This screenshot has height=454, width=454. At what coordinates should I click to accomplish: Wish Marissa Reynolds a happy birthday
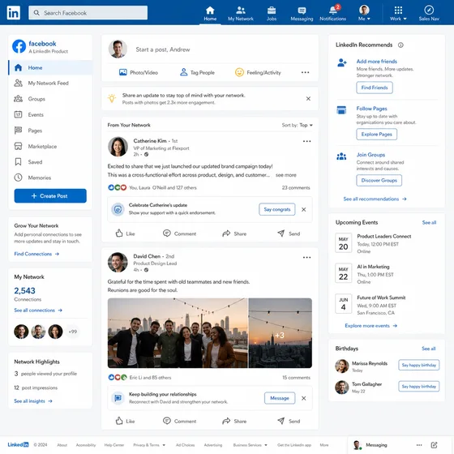[418, 365]
